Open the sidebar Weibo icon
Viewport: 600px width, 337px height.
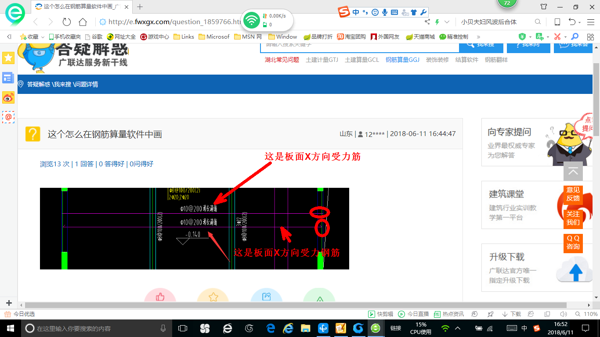[x=8, y=98]
